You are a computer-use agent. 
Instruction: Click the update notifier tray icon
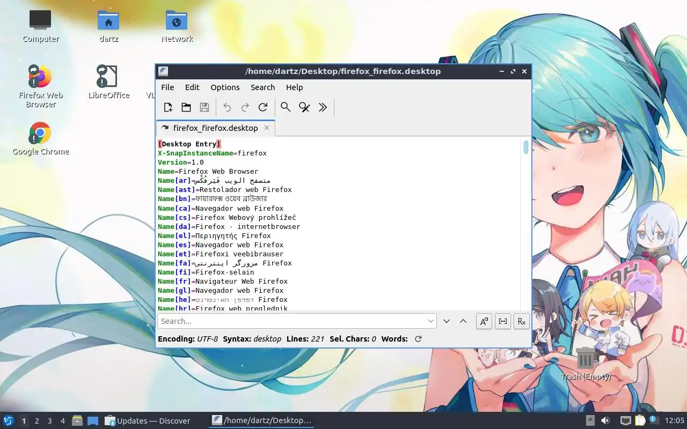point(654,420)
